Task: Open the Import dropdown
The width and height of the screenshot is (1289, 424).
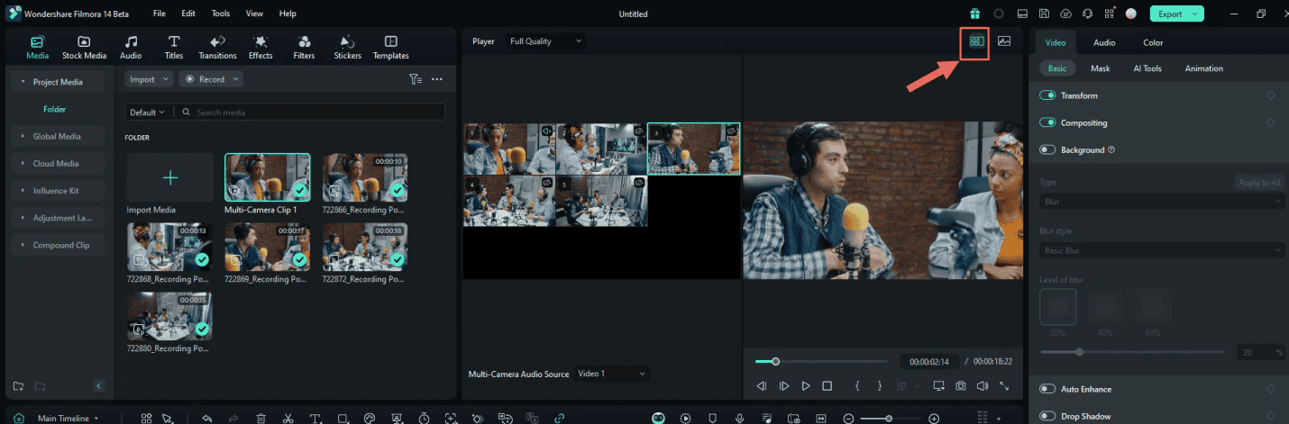Action: point(149,79)
